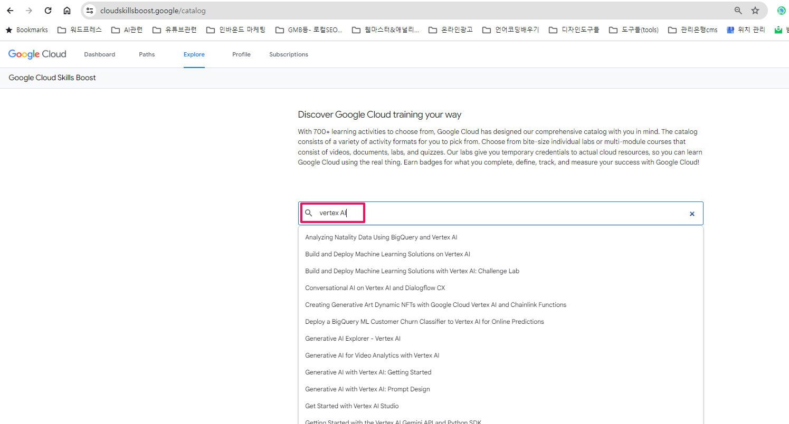This screenshot has width=789, height=424.
Task: Open the green browser extension icon
Action: coord(782,11)
